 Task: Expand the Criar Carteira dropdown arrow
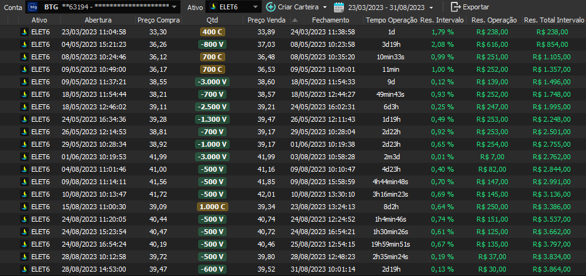pyautogui.click(x=325, y=7)
